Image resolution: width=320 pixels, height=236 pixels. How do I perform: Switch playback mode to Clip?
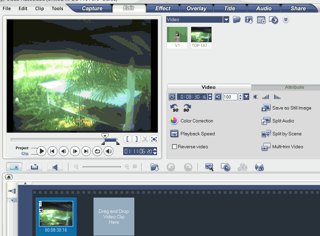tap(25, 153)
